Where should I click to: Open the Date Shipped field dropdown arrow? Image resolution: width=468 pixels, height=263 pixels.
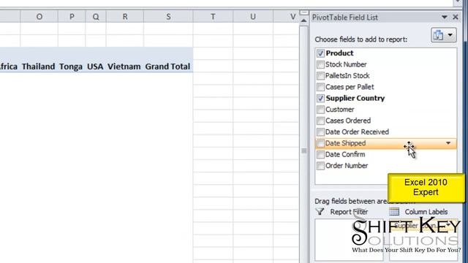(x=448, y=143)
